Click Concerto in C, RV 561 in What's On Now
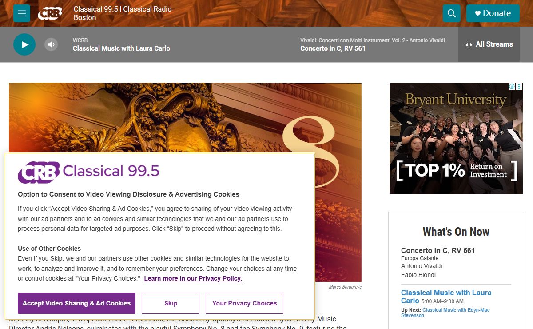 pos(438,250)
